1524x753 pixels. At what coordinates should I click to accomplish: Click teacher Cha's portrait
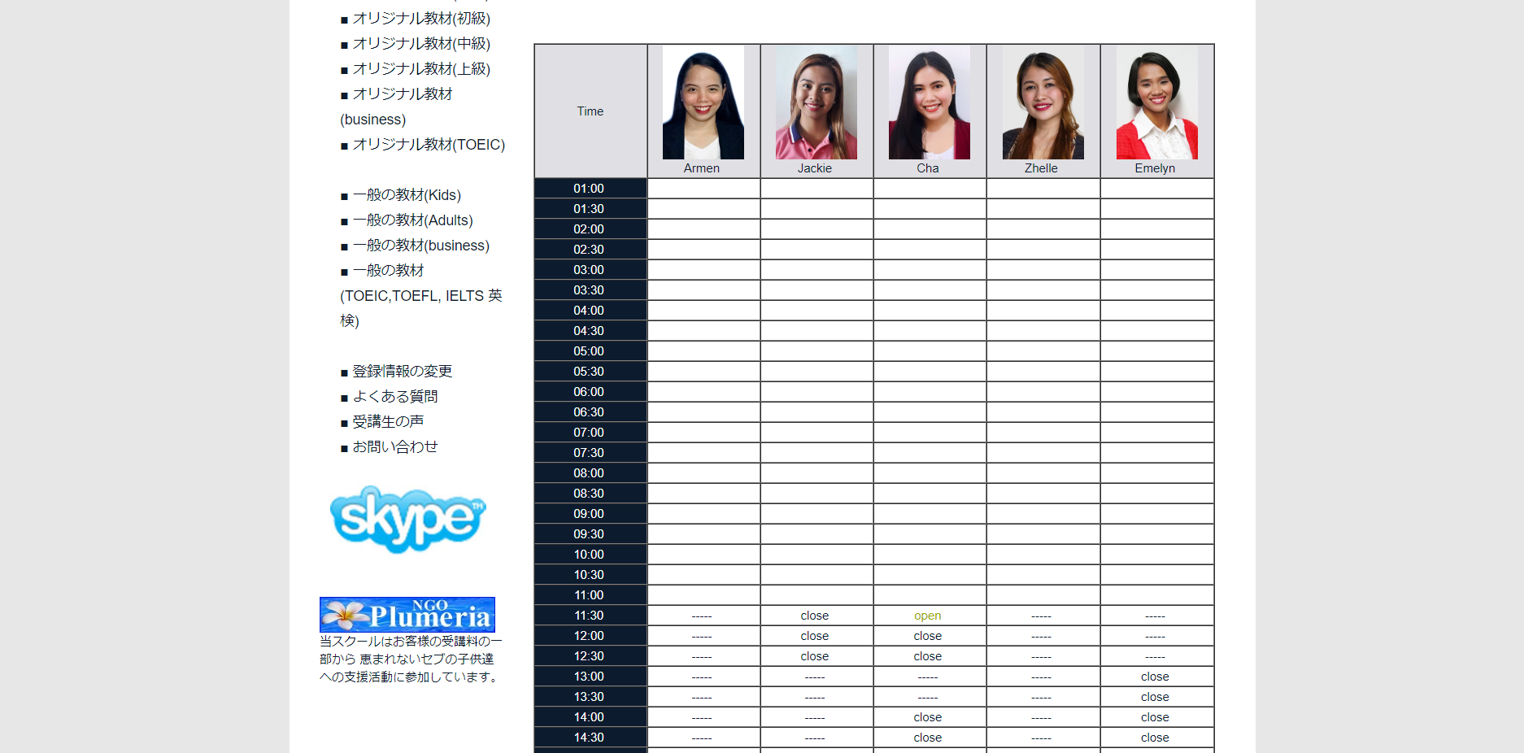pos(929,102)
